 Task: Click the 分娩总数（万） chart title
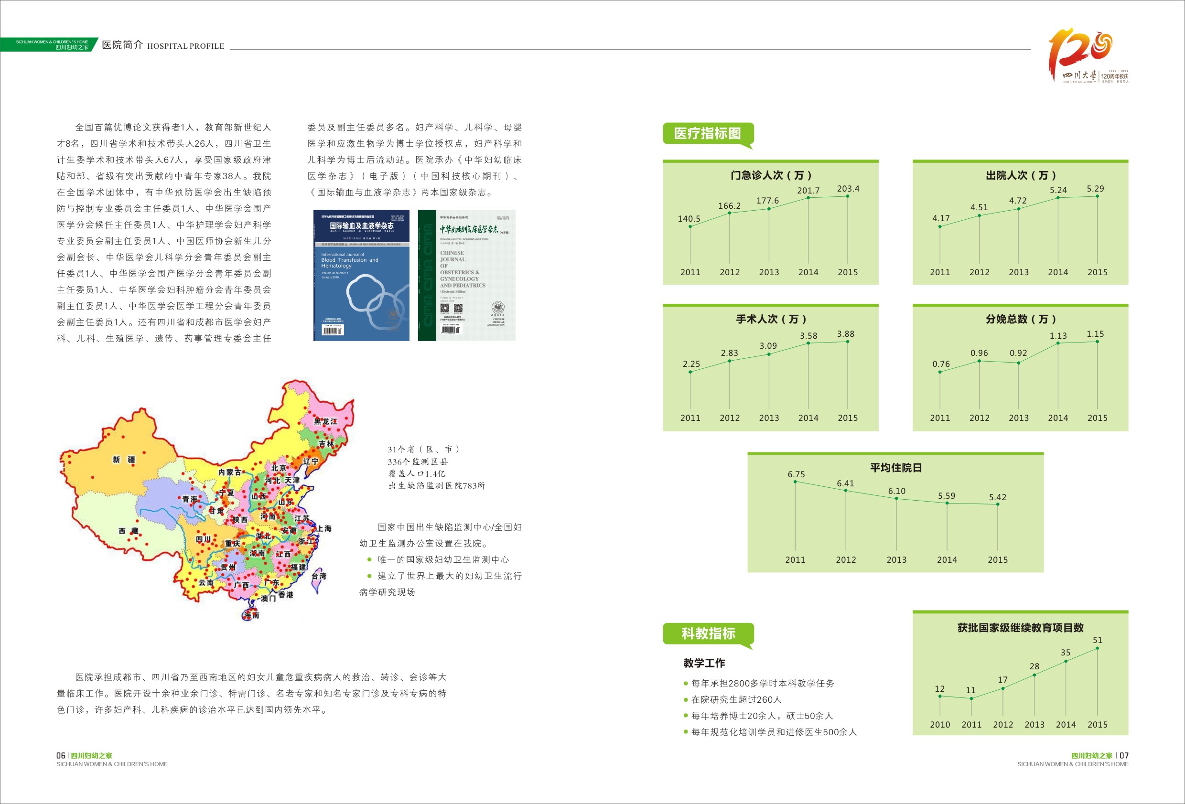[x=1020, y=319]
